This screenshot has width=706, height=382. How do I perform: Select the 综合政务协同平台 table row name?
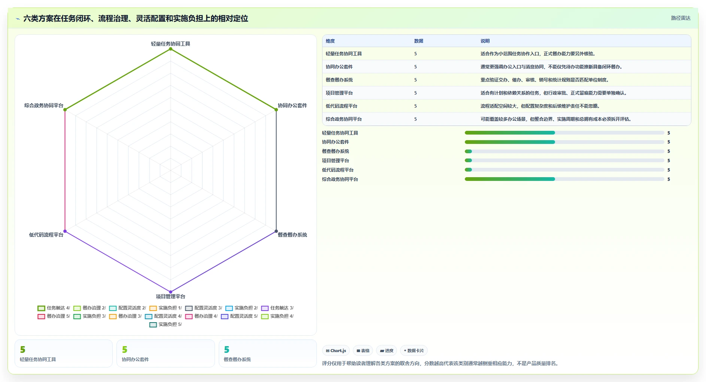343,119
